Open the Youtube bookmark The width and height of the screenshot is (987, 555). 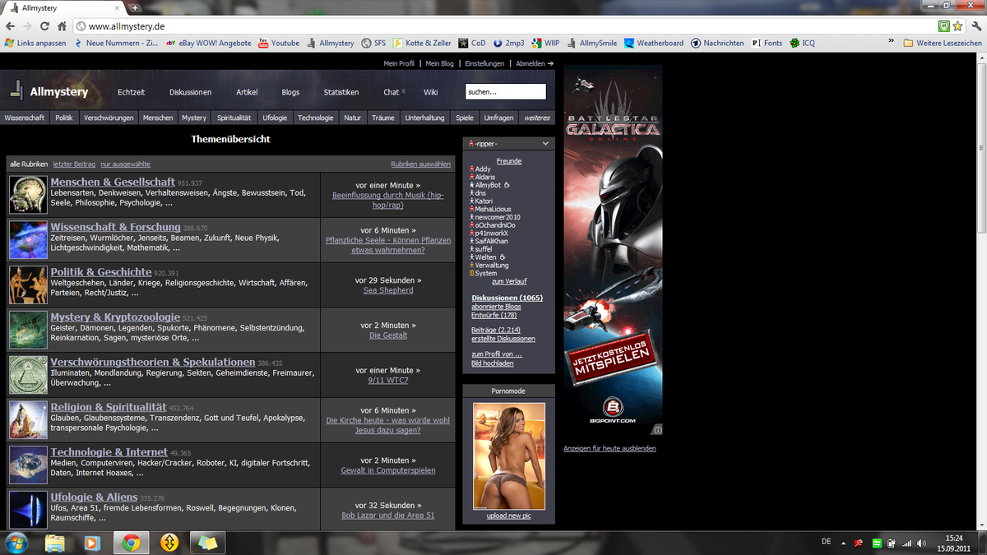(280, 43)
